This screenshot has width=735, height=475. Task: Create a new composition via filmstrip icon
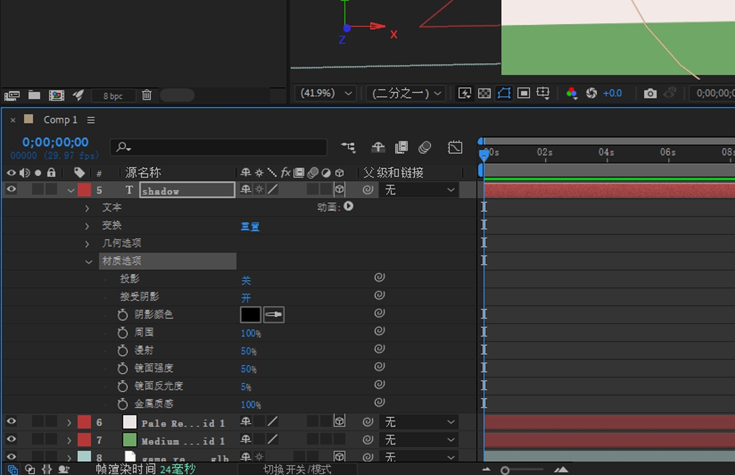56,95
